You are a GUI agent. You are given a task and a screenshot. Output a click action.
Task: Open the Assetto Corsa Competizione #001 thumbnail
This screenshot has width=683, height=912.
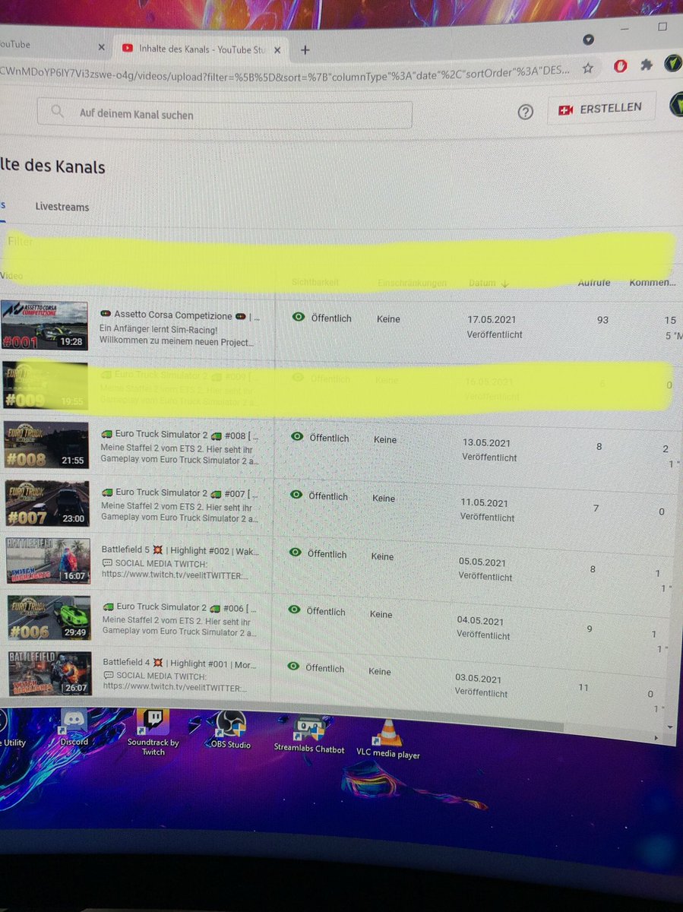click(44, 325)
